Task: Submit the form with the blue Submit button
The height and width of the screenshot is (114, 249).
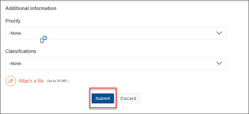Action: tap(103, 98)
